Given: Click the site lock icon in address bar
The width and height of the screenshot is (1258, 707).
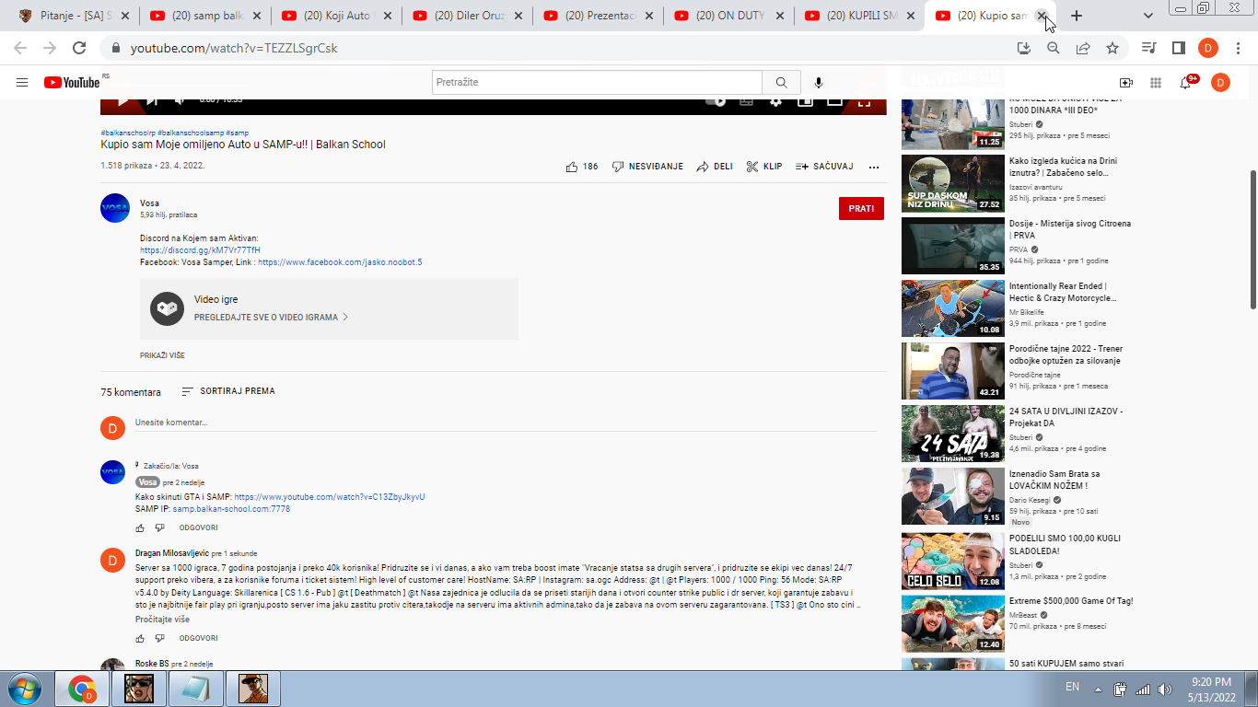Looking at the screenshot, I should point(116,48).
